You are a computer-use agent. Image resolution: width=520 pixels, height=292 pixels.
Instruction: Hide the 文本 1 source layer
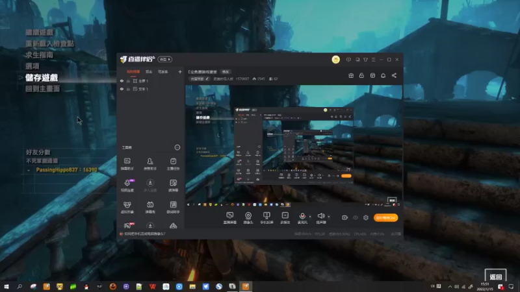[122, 89]
